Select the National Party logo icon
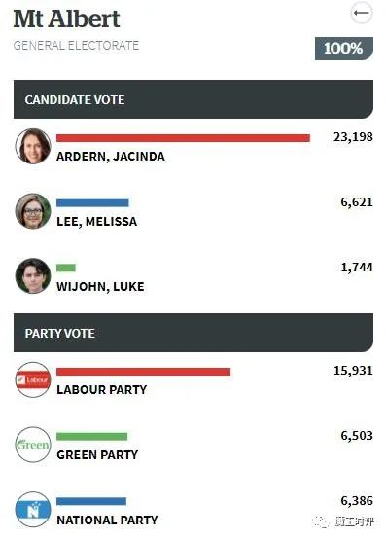Image resolution: width=386 pixels, height=539 pixels. (x=33, y=510)
